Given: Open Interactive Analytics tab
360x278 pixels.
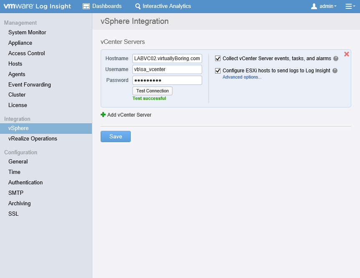Looking at the screenshot, I should (163, 6).
